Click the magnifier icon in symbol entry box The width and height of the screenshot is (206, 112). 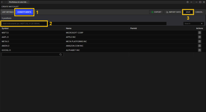[61, 54]
